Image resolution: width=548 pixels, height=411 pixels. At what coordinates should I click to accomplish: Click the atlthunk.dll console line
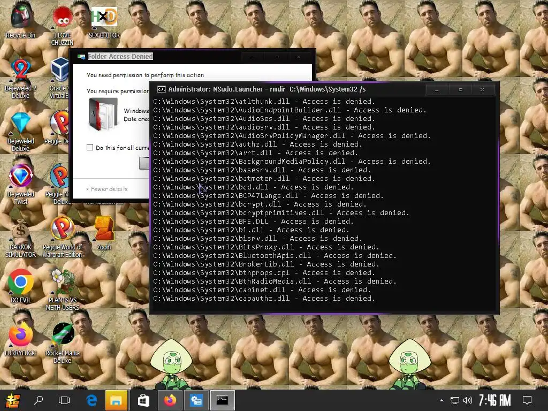click(x=264, y=102)
